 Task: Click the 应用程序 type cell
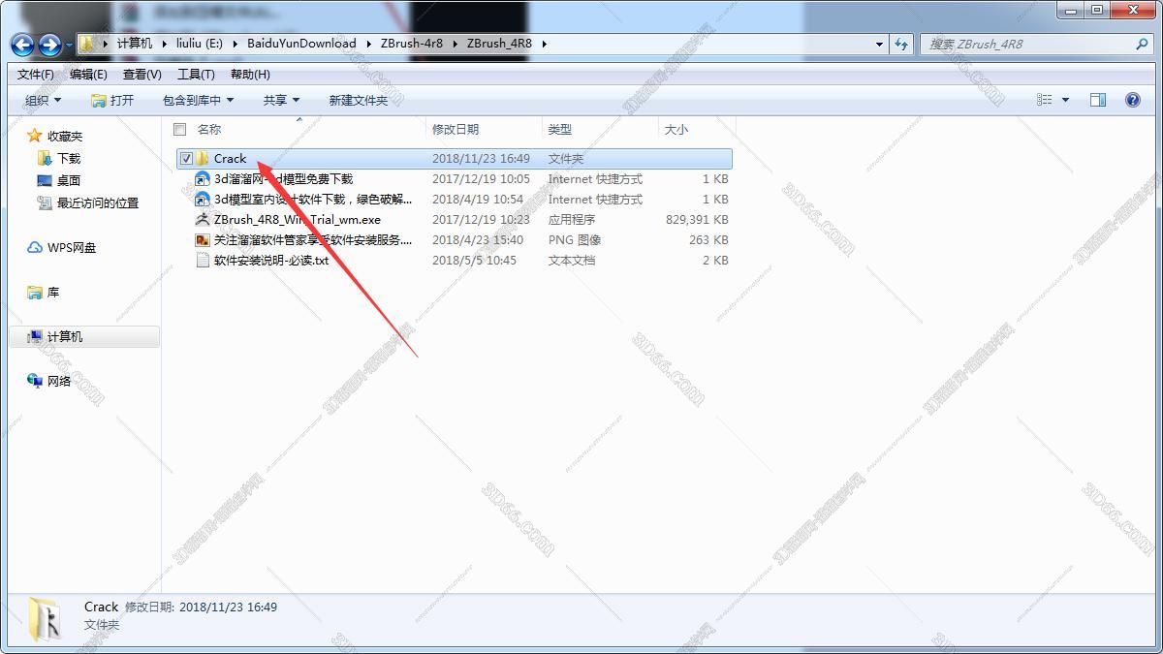(572, 219)
